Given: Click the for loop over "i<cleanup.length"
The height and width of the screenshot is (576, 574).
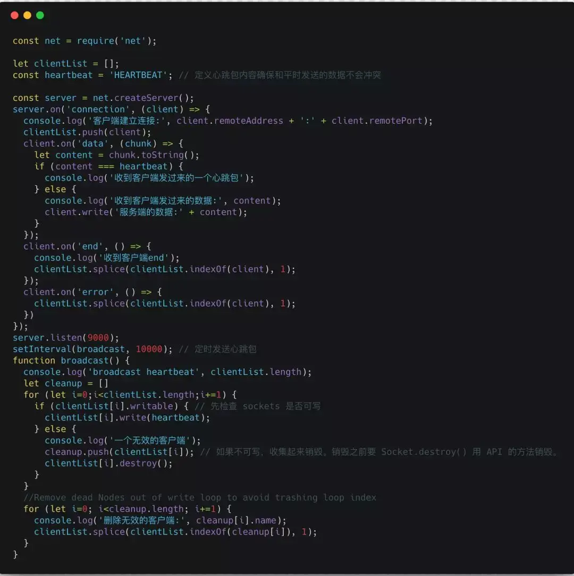Looking at the screenshot, I should click(127, 509).
